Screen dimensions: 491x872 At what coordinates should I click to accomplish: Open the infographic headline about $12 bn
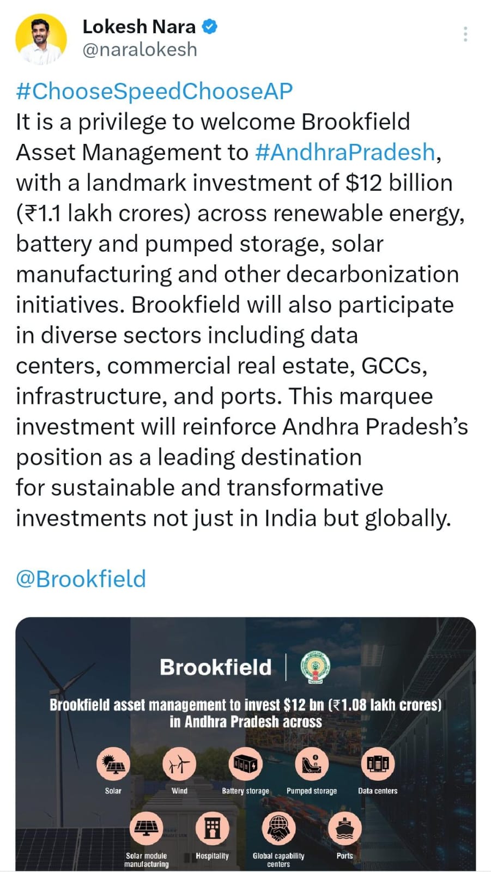pos(245,713)
